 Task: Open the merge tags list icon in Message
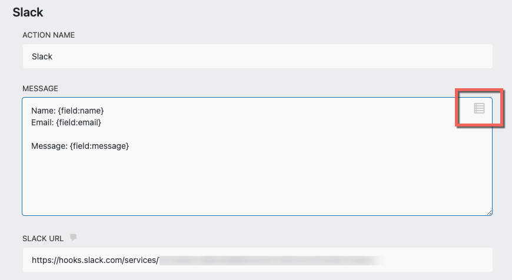coord(479,108)
